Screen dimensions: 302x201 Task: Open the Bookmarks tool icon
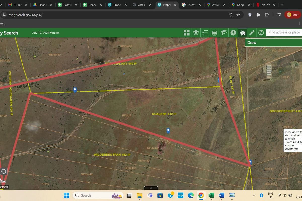(224, 33)
